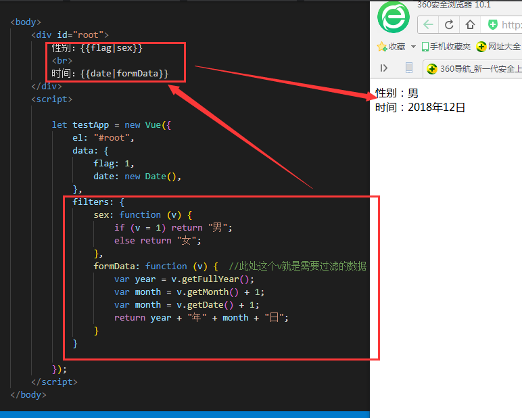Click the {{date|formData}} template line

110,73
